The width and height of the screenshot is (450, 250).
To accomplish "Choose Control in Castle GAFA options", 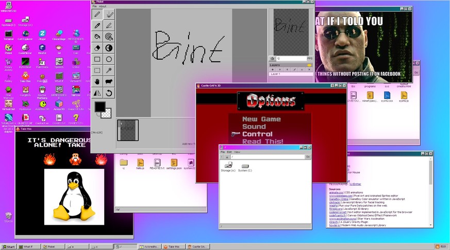I will tap(257, 134).
